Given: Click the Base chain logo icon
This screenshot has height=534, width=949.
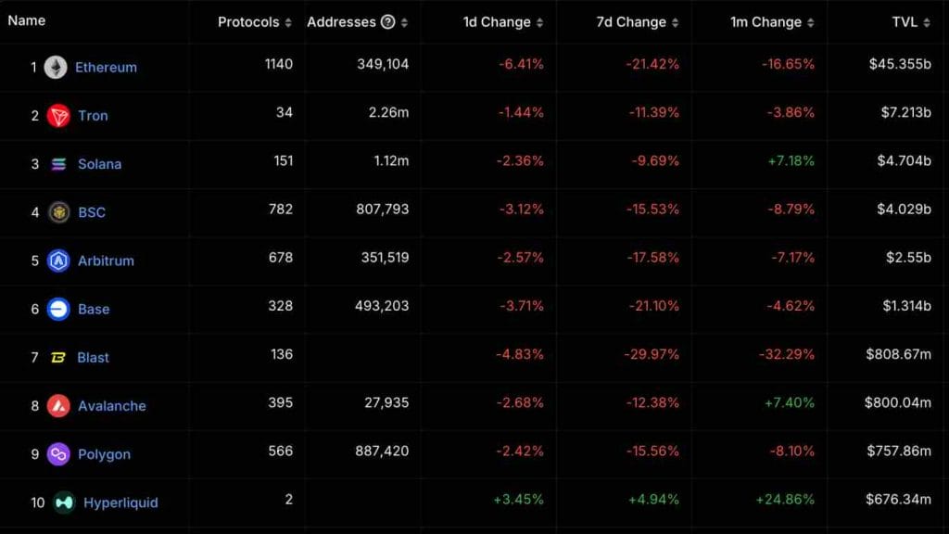Looking at the screenshot, I should click(58, 309).
